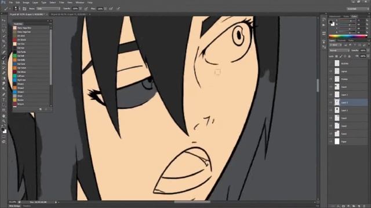The width and height of the screenshot is (371, 208).
Task: Select the Dodge tool
Action: tap(3, 88)
